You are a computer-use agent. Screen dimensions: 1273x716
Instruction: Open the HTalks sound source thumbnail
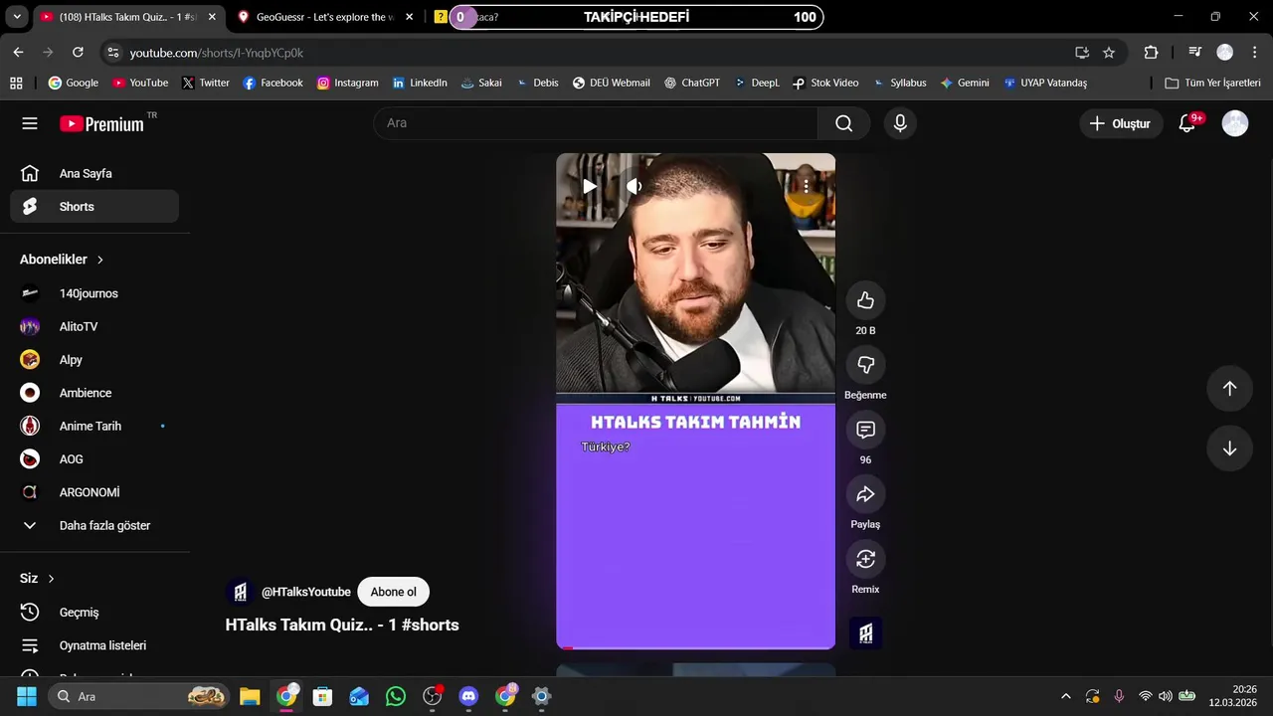pyautogui.click(x=865, y=633)
